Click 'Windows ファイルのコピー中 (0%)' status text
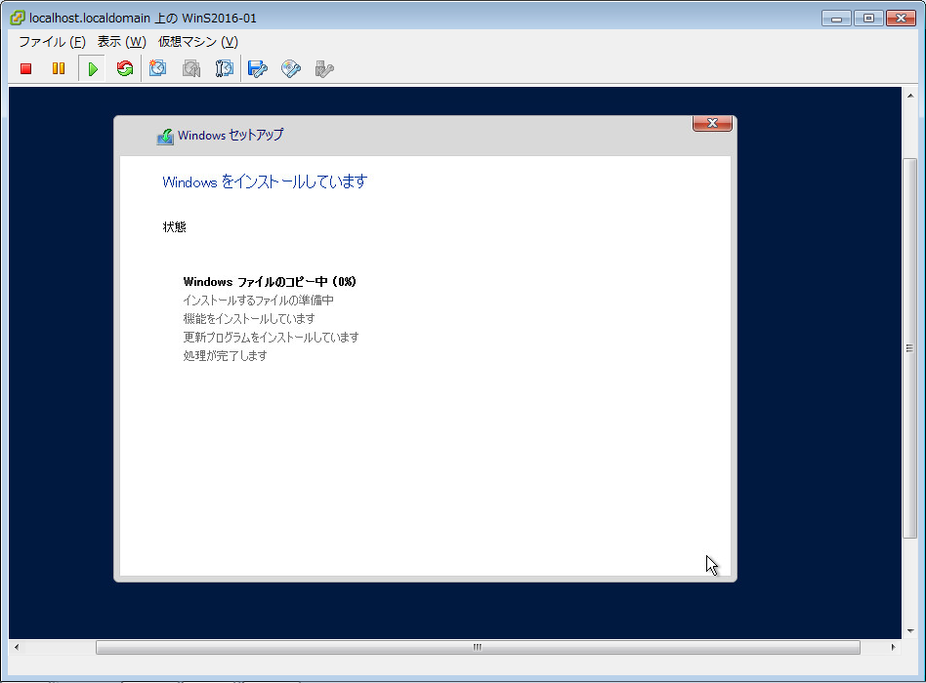Screen dimensions: 926x683 (270, 282)
